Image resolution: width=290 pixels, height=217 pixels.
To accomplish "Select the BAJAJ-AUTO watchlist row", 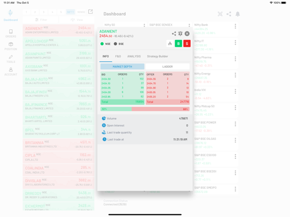I will point(58,81).
